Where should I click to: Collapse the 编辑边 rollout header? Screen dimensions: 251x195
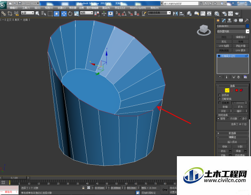(232, 137)
